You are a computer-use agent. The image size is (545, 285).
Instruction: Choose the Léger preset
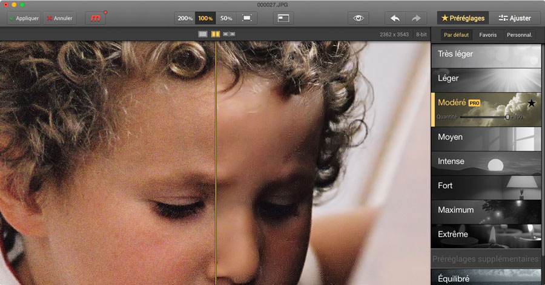pos(486,79)
